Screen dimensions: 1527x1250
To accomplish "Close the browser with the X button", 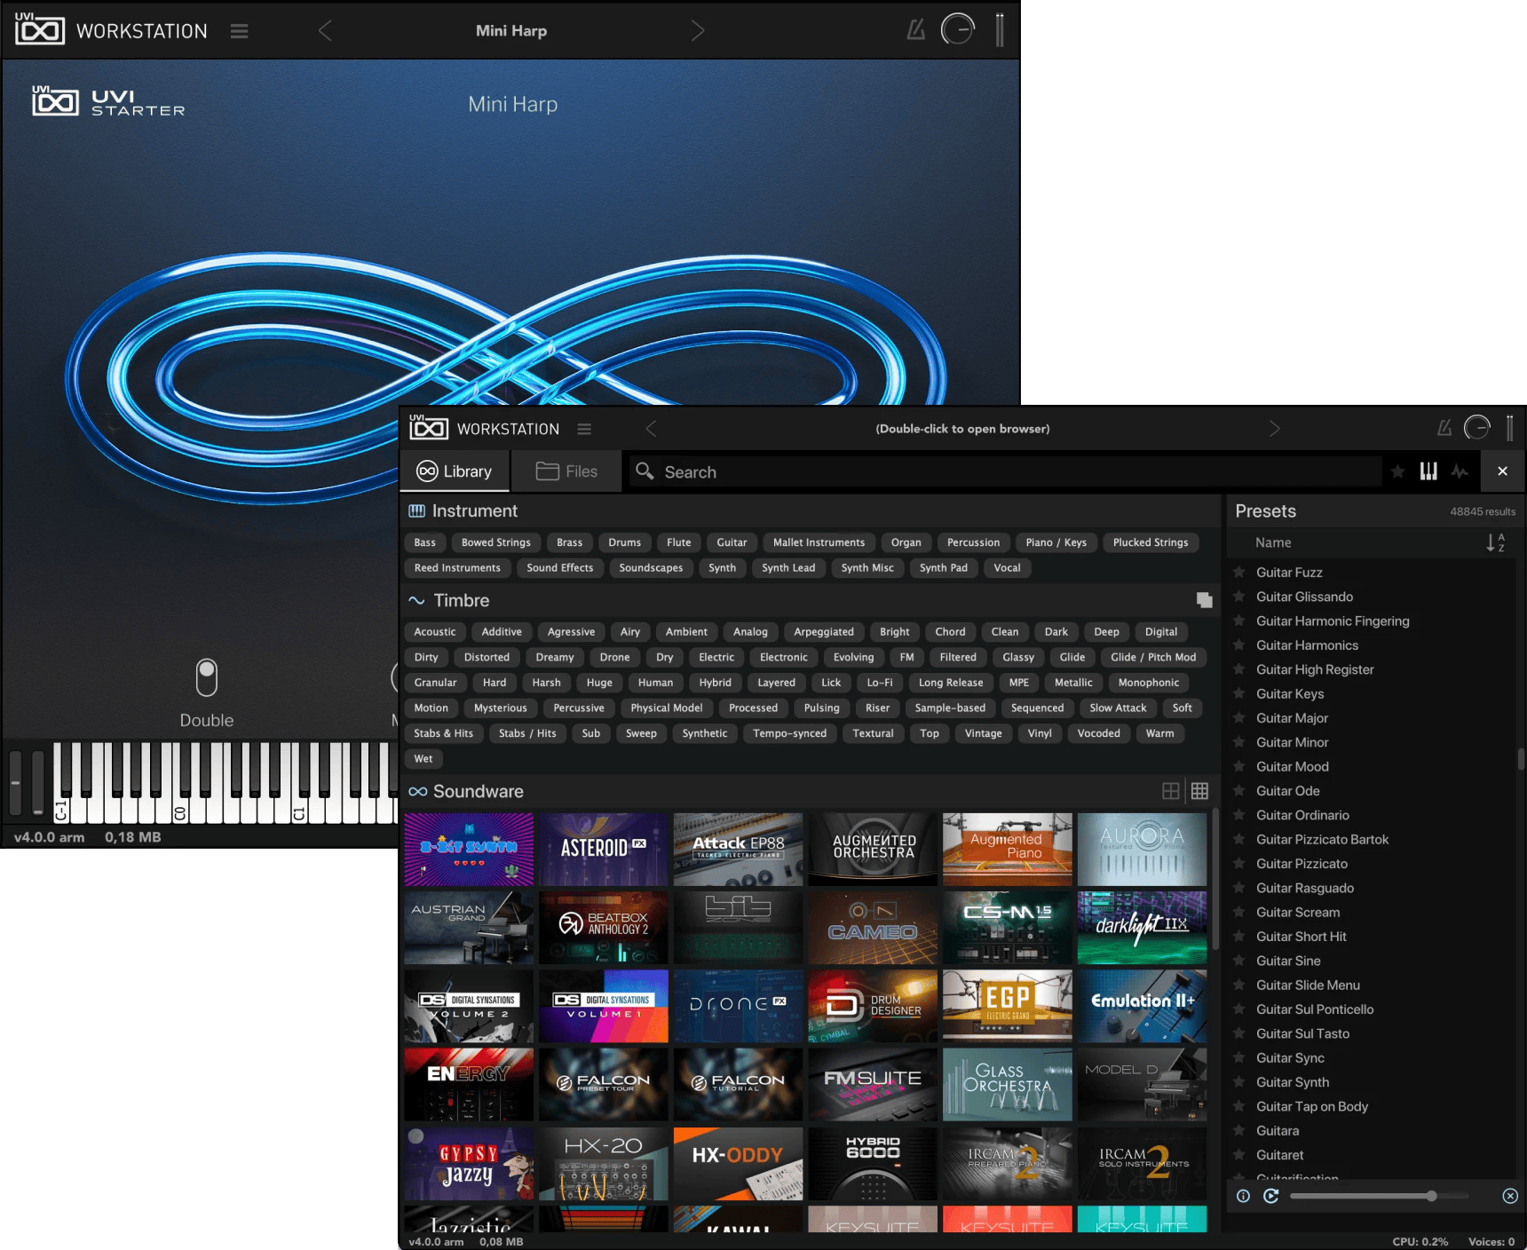I will 1502,471.
